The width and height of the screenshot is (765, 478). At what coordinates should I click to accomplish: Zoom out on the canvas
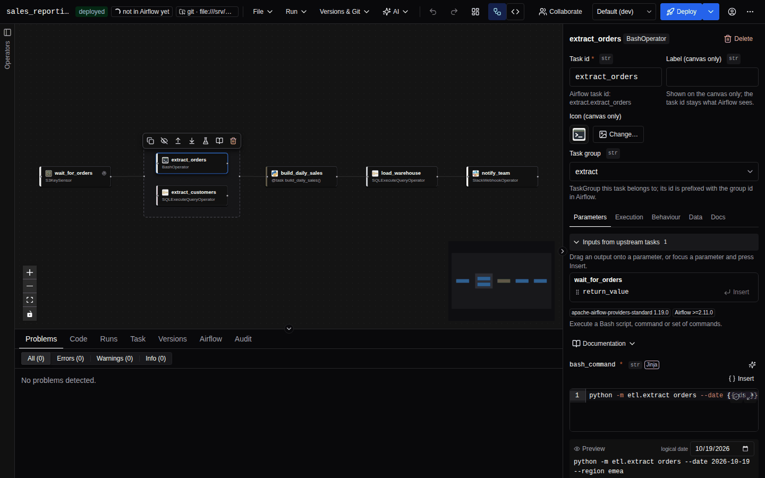click(x=30, y=286)
